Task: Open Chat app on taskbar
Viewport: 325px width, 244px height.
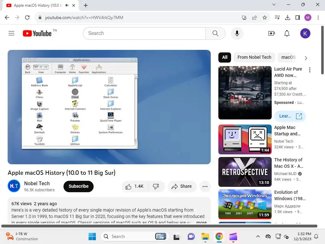Action: click(191, 236)
